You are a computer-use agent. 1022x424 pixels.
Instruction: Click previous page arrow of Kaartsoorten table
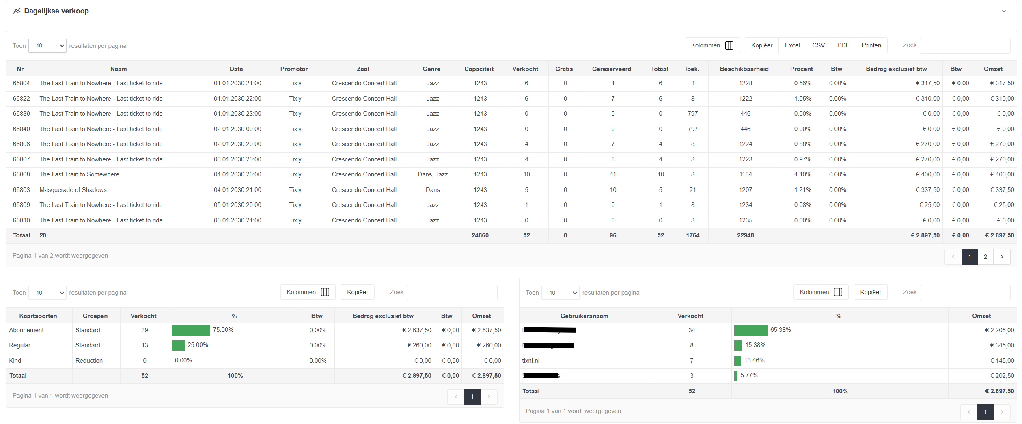(456, 397)
